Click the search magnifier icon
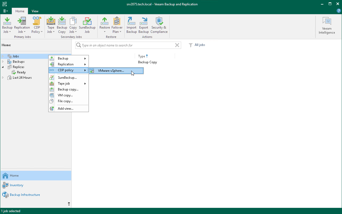Image resolution: width=342 pixels, height=214 pixels. pyautogui.click(x=79, y=45)
